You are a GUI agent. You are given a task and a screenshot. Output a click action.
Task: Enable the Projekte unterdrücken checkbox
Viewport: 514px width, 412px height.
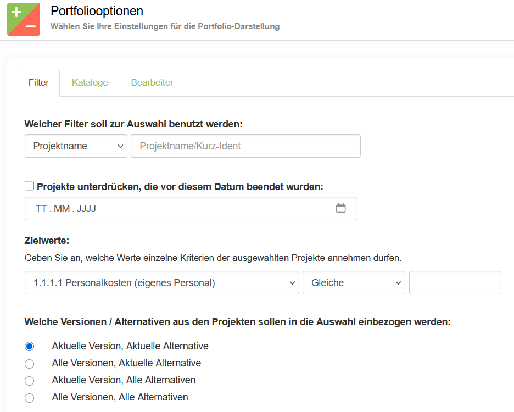30,186
